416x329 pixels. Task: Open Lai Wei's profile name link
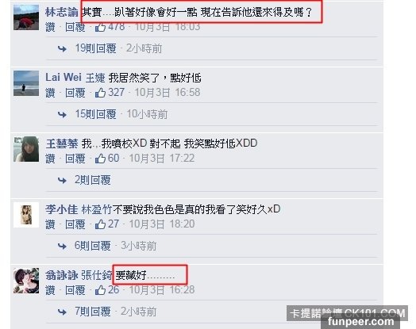click(x=64, y=78)
